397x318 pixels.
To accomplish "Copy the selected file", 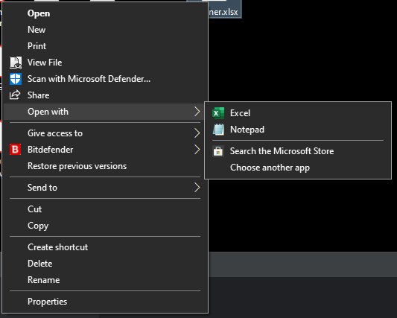I will coord(105,226).
